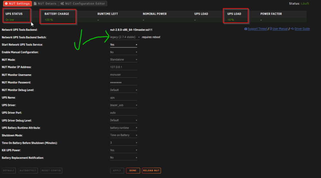Click the '100 %' battery charge value
This screenshot has width=321, height=178.
49,20
